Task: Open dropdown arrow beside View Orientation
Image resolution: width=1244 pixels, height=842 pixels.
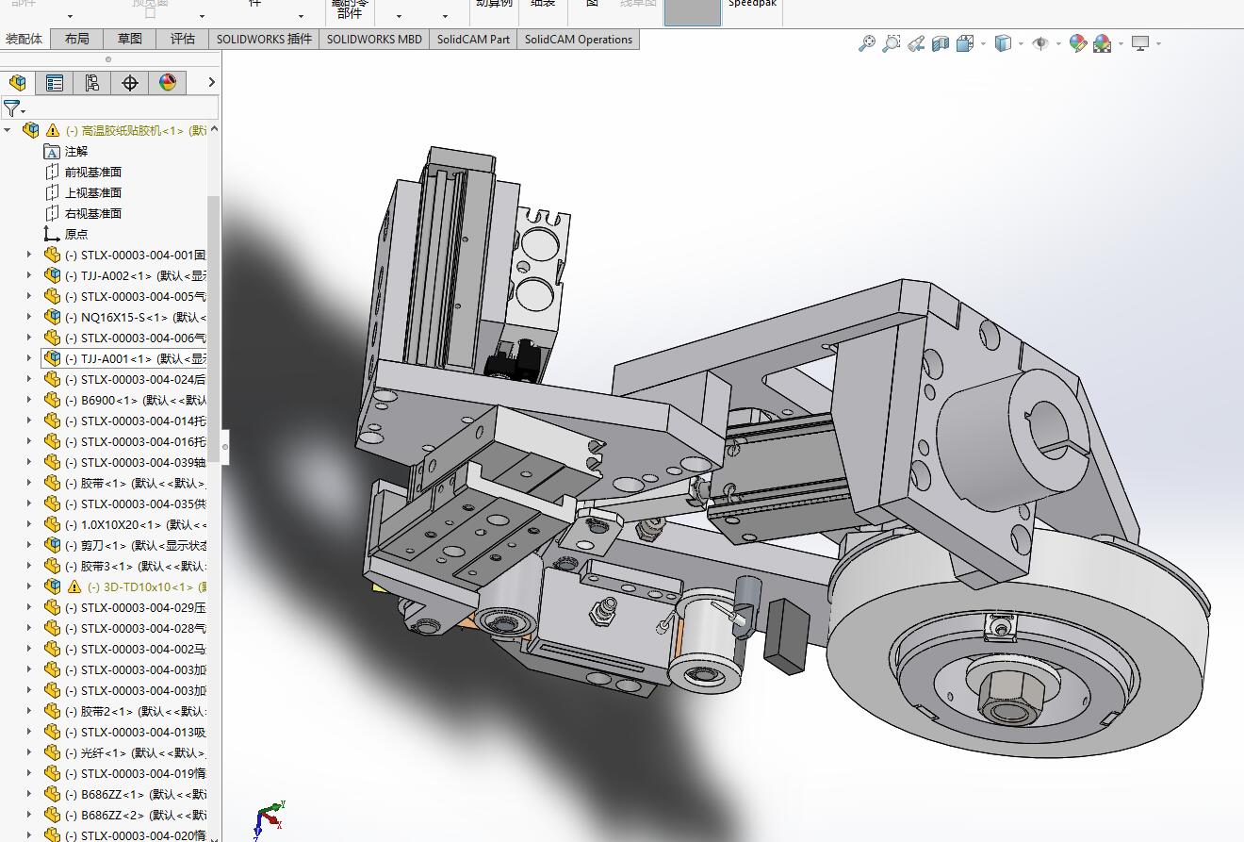Action: (983, 43)
